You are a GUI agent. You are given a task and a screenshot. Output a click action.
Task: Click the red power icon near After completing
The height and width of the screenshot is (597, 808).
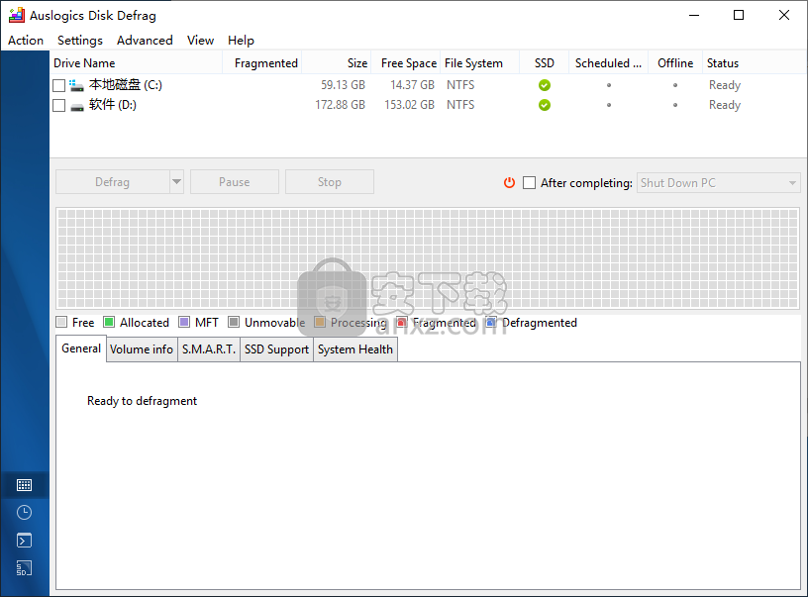click(x=509, y=183)
